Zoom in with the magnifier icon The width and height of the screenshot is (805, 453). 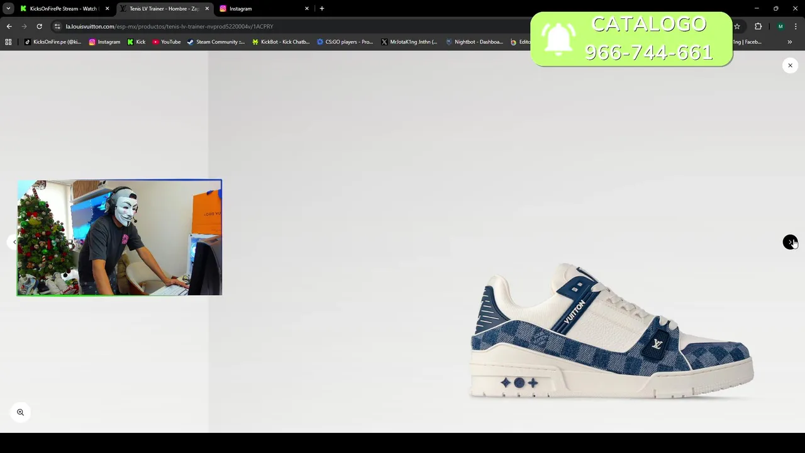click(x=20, y=412)
